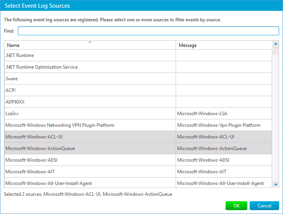Viewport: 283px width, 214px height.
Task: Select the Microsoft-Windows-ADSI row
Action: pos(90,160)
